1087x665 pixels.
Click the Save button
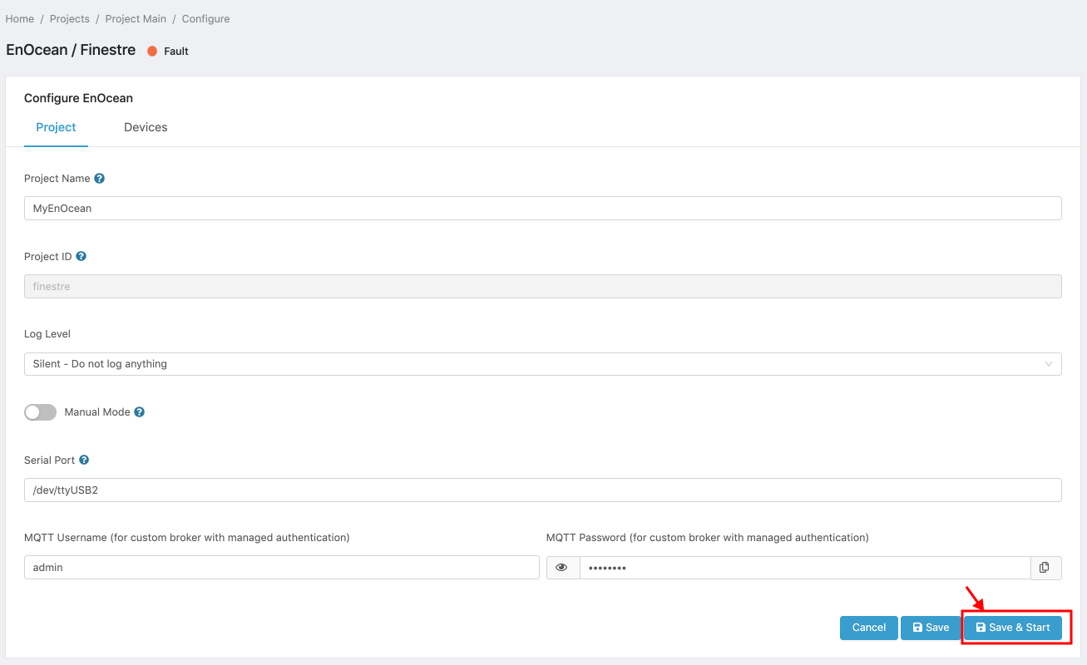point(931,628)
